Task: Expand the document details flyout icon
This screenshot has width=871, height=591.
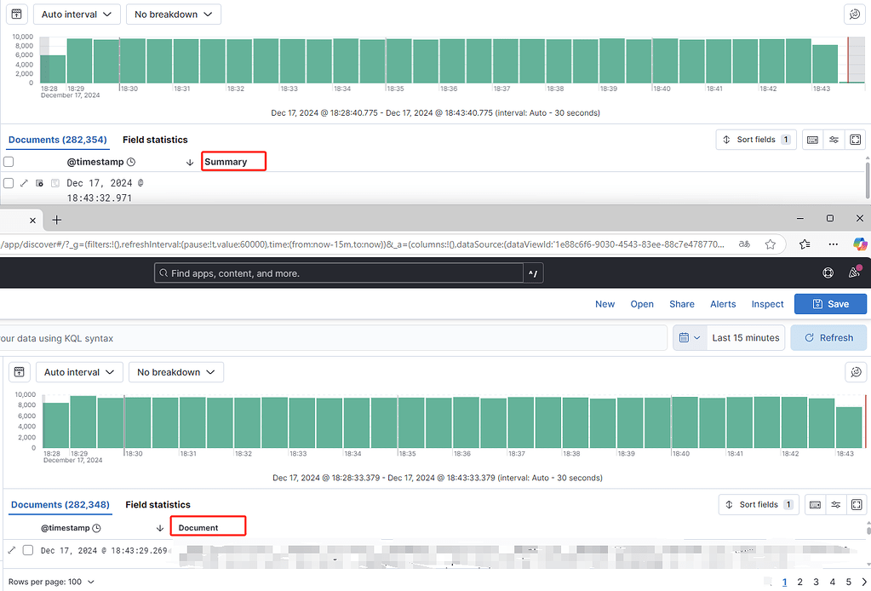Action: pyautogui.click(x=13, y=550)
